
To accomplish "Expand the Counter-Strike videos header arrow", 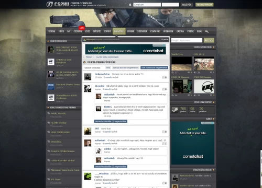I will (213, 47).
